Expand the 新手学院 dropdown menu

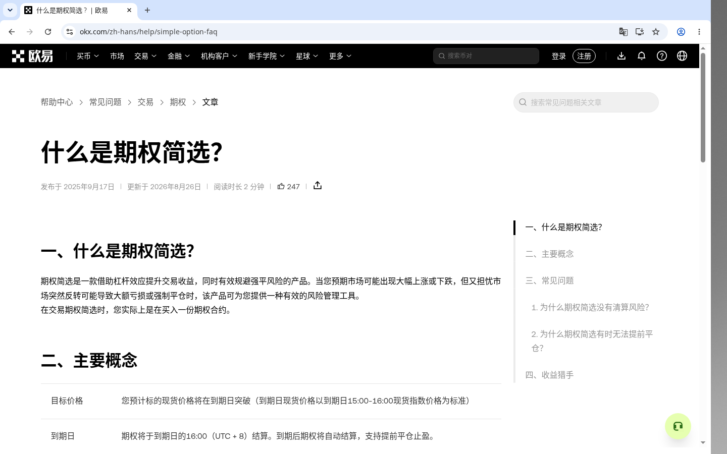pos(267,56)
